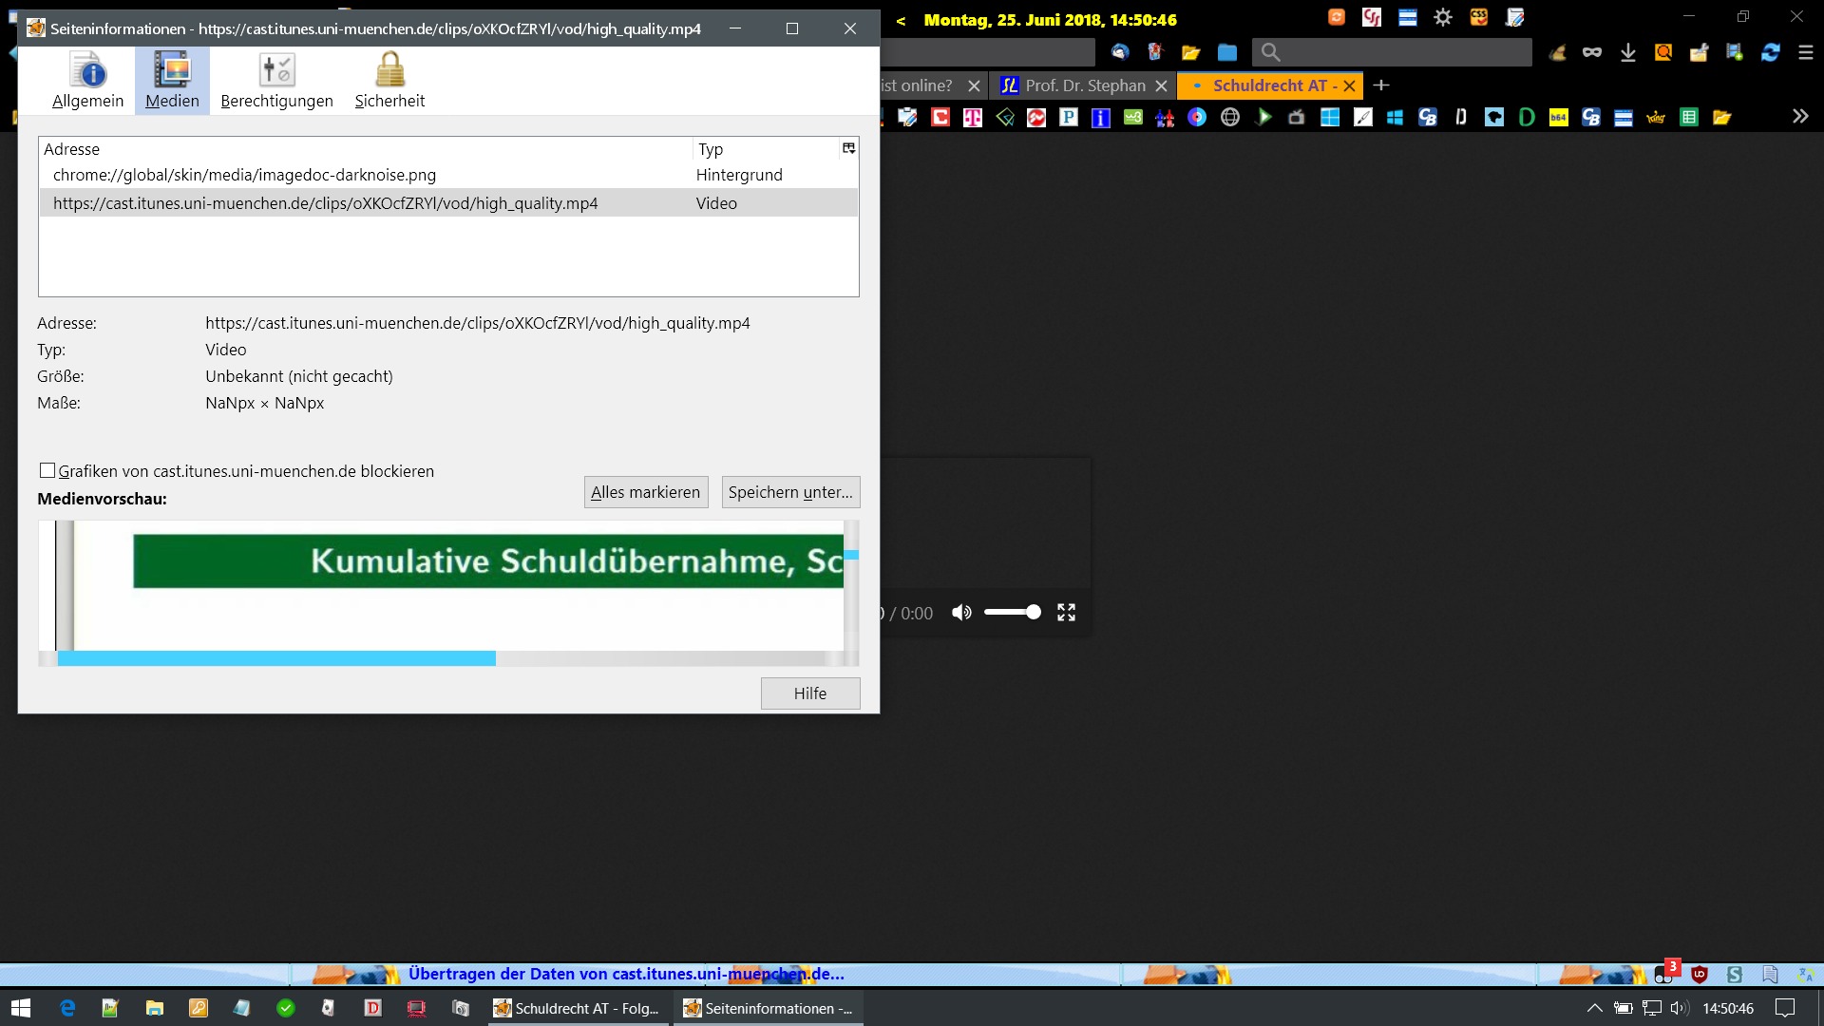Viewport: 1824px width, 1026px height.
Task: Enable blocking graphics from cast.itunes.uni-muenchen.de
Action: tap(47, 470)
